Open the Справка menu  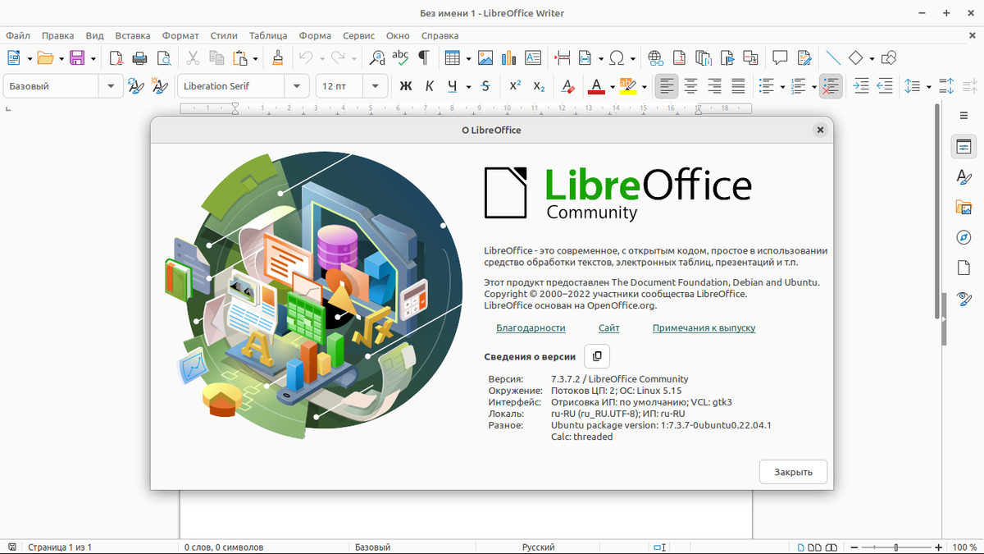[440, 35]
